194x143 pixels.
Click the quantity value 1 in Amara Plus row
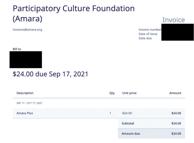[110, 113]
